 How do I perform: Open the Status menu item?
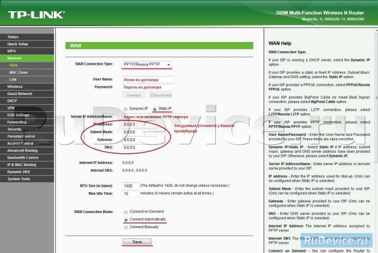point(13,37)
